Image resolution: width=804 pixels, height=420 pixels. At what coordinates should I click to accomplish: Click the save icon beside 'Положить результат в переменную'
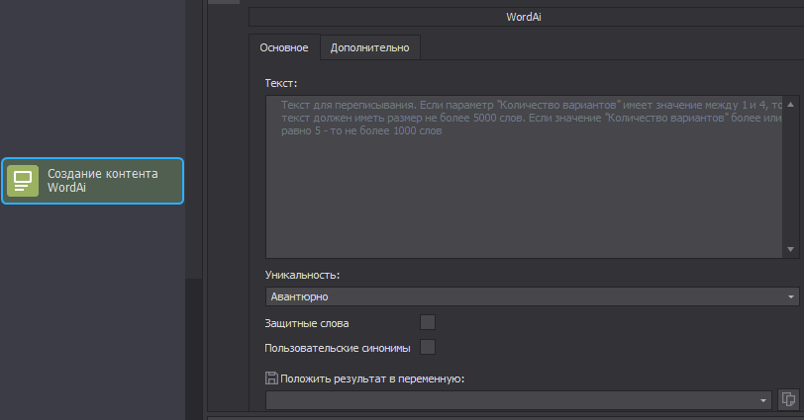coord(271,378)
